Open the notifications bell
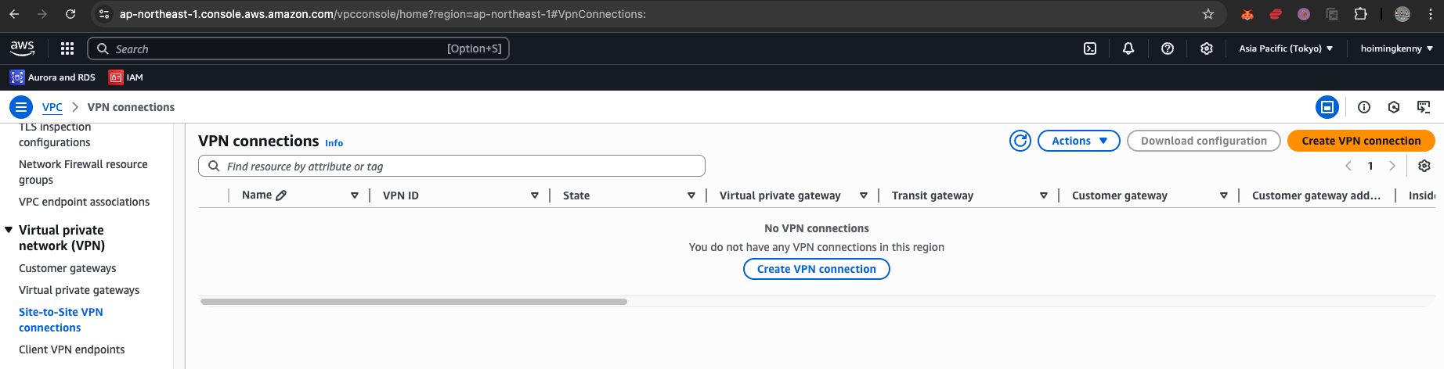 pyautogui.click(x=1128, y=48)
